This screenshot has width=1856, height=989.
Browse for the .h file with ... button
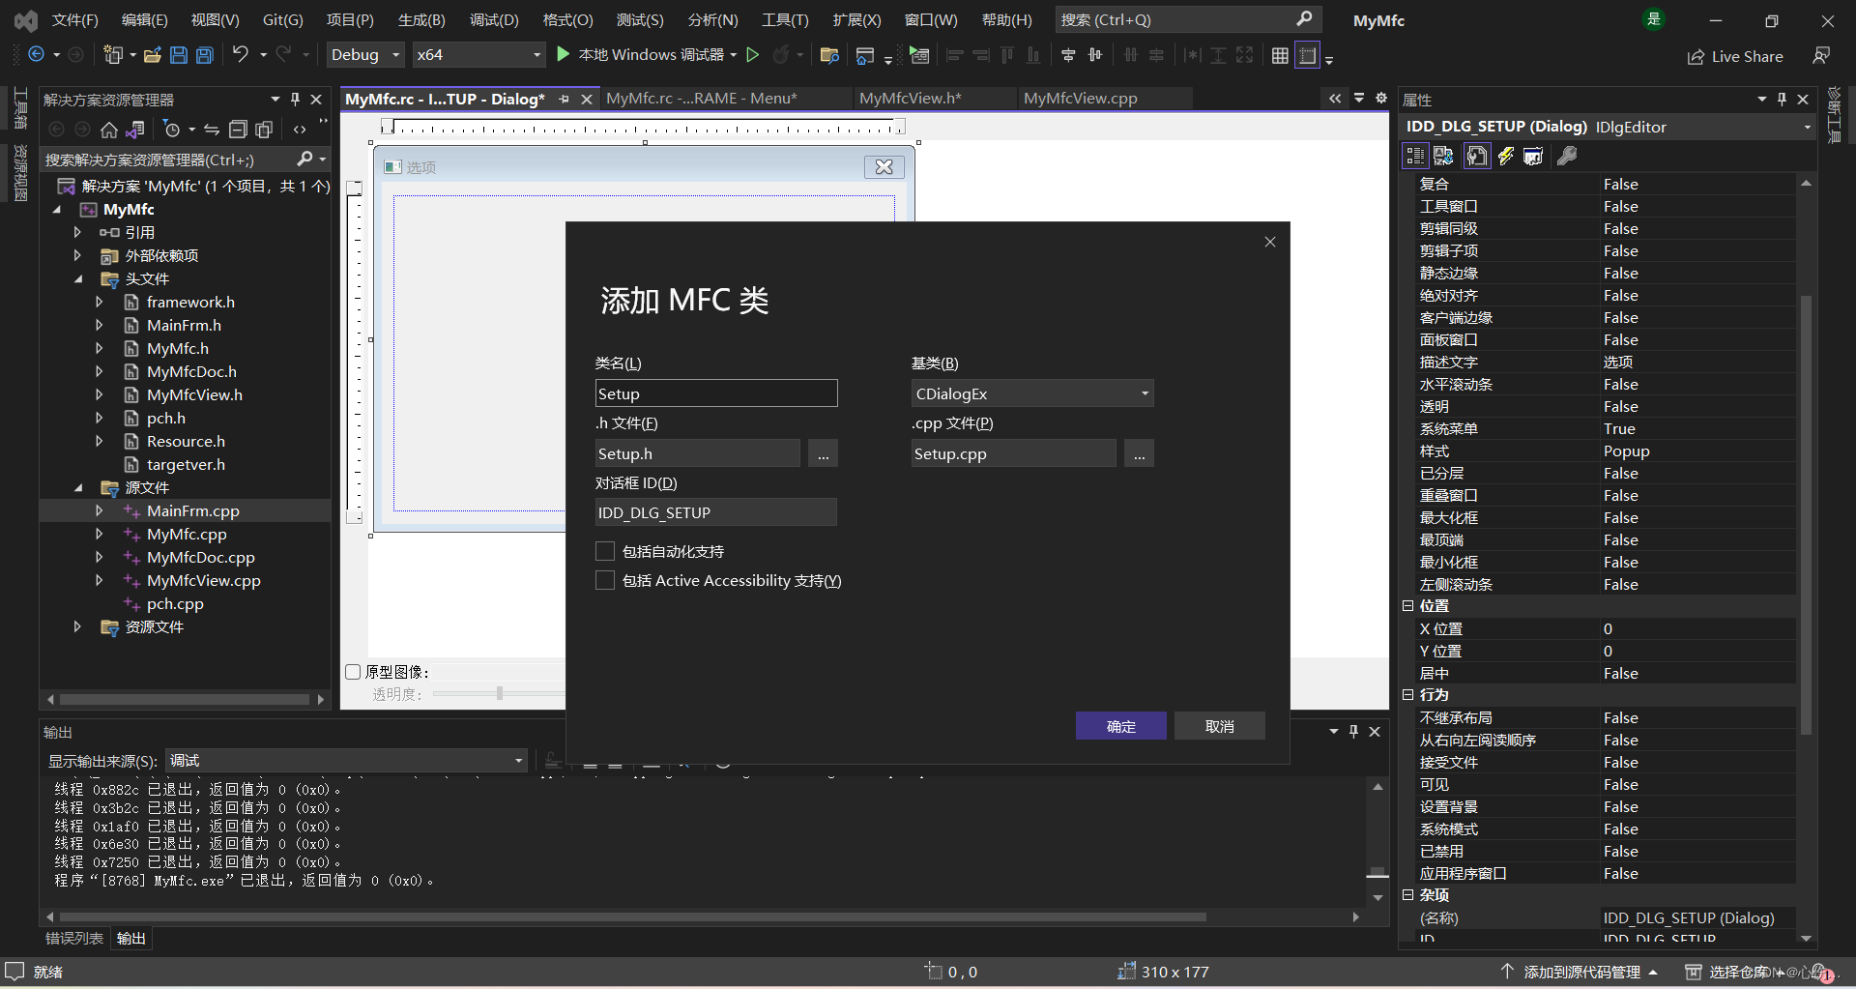(823, 453)
